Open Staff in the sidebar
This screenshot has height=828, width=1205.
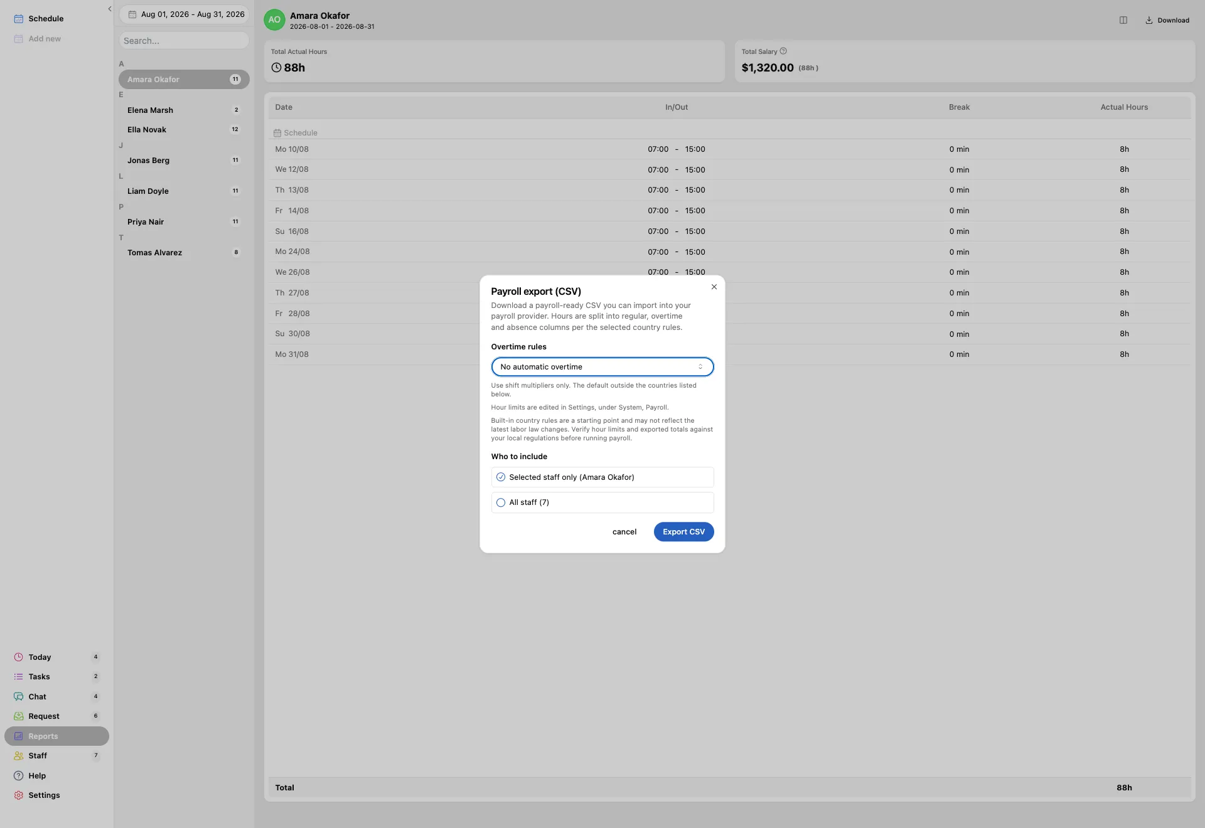[x=56, y=756]
